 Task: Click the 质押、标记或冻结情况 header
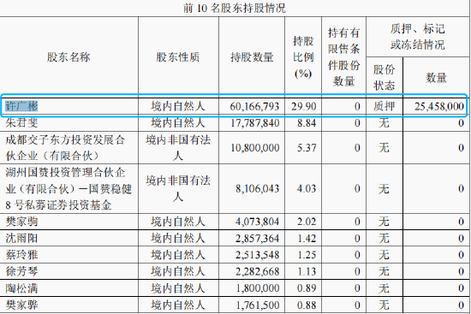click(x=418, y=37)
